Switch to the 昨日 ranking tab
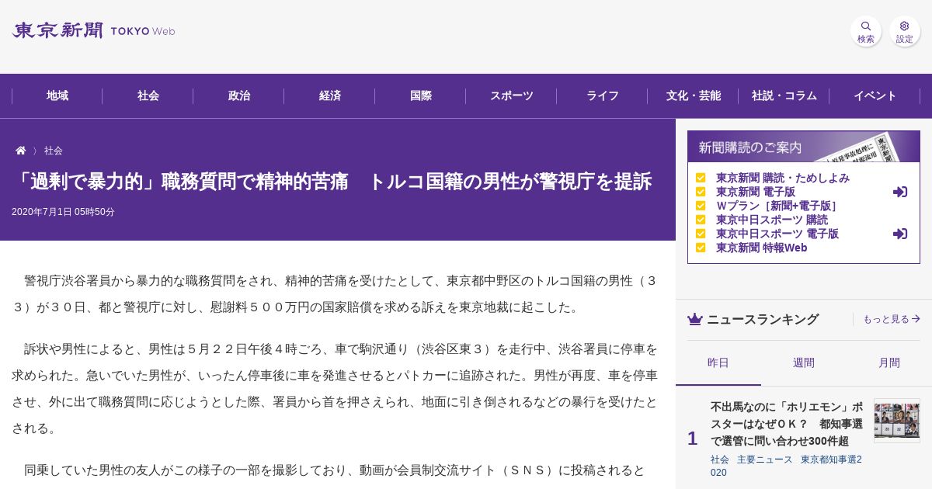 tap(718, 363)
